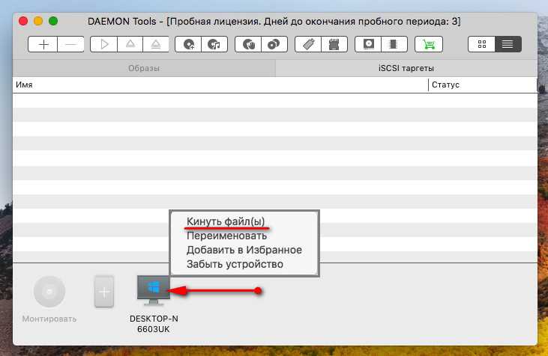The width and height of the screenshot is (548, 356).
Task: Switch to grid icon view
Action: point(481,44)
